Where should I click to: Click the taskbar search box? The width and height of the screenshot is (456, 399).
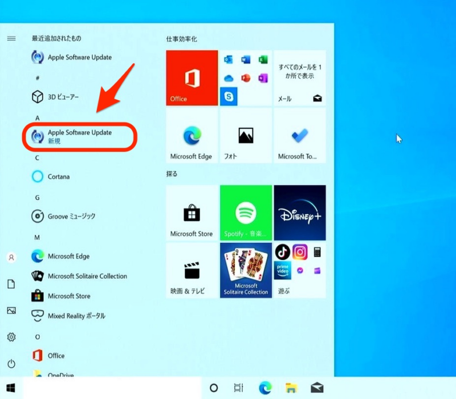tap(112, 388)
